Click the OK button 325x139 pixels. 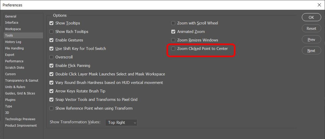coord(311,17)
